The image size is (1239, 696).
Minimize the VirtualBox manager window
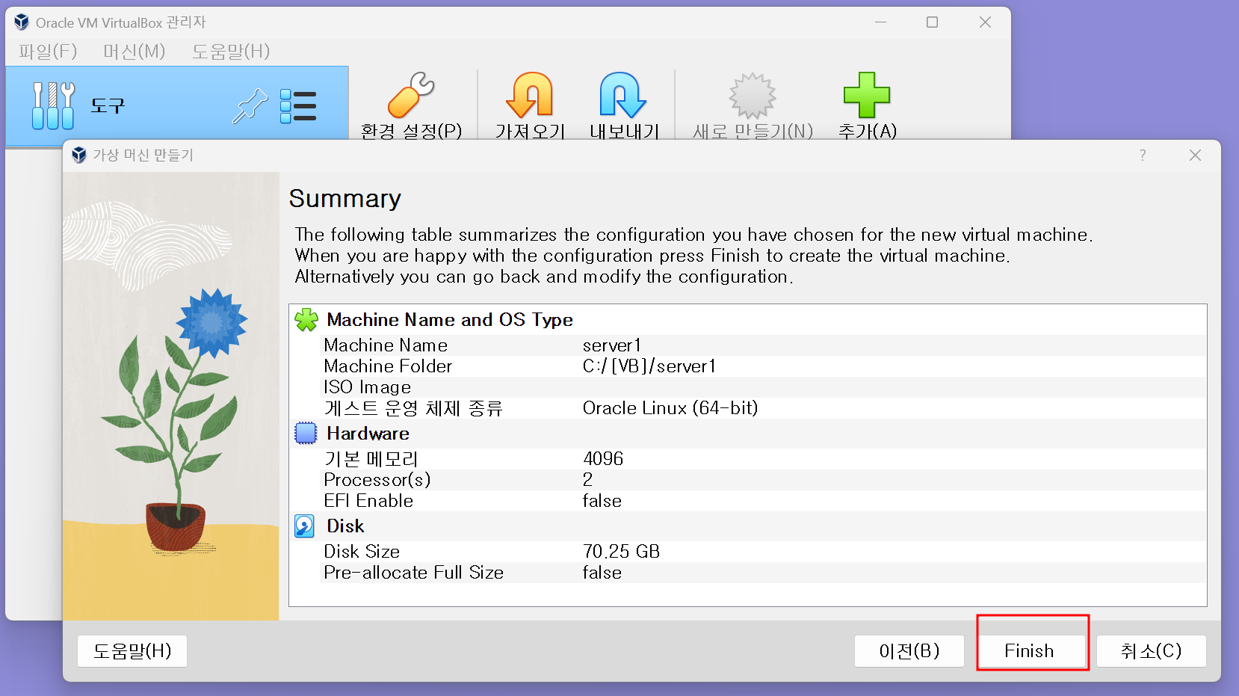881,22
